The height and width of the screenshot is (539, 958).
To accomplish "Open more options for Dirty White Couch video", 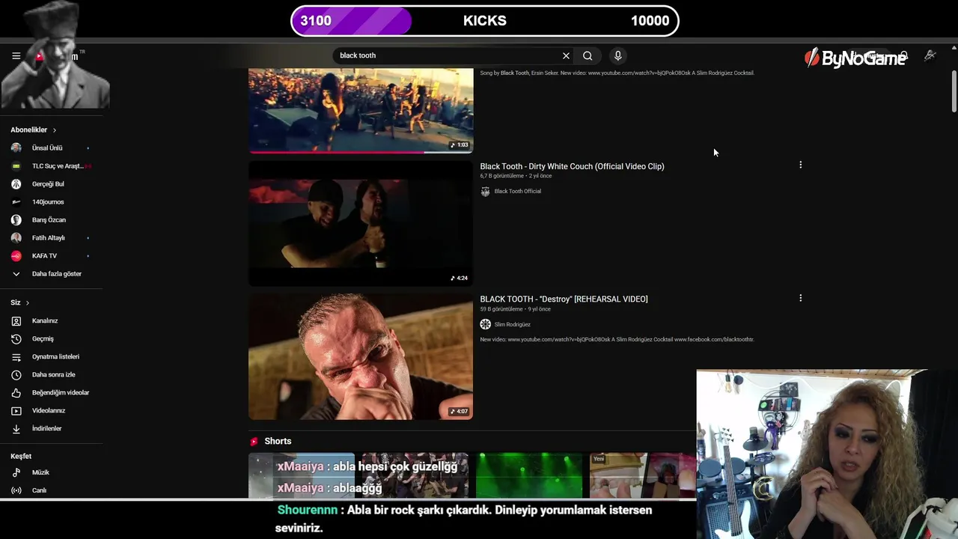I will point(800,165).
